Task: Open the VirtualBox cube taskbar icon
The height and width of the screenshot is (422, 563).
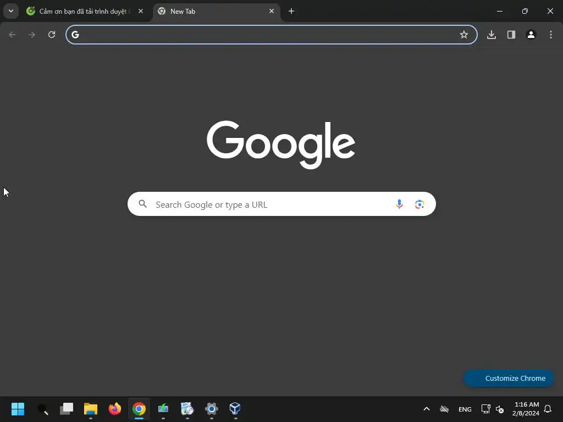Action: tap(235, 409)
